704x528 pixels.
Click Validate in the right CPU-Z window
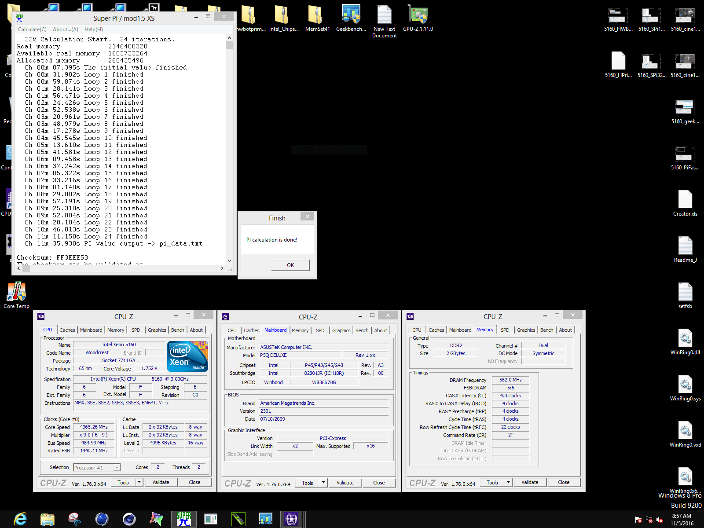530,482
